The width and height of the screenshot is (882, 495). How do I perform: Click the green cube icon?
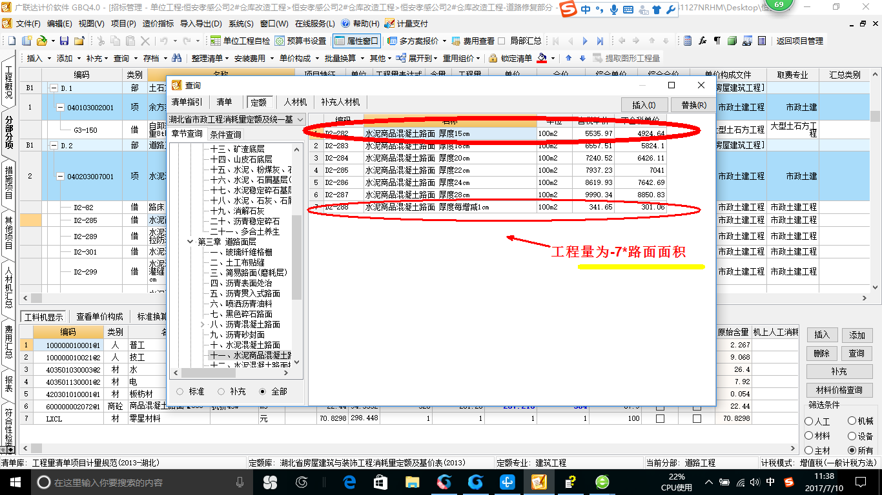[732, 41]
